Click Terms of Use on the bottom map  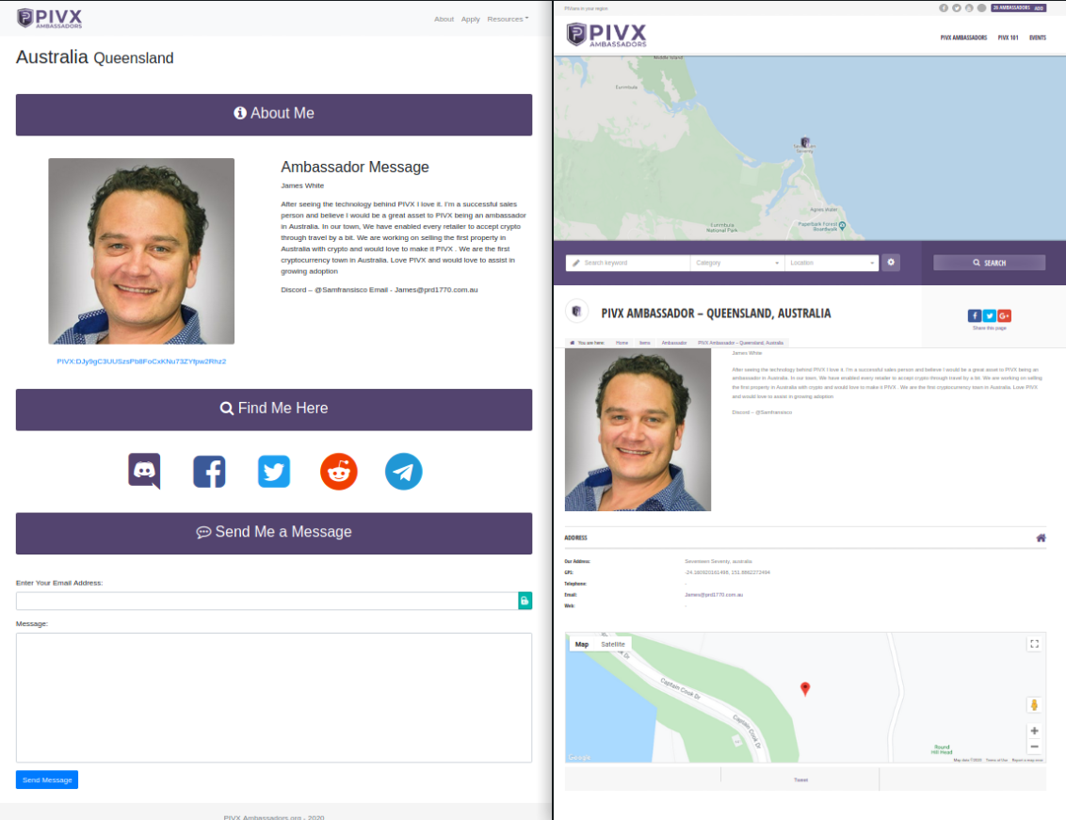click(996, 760)
